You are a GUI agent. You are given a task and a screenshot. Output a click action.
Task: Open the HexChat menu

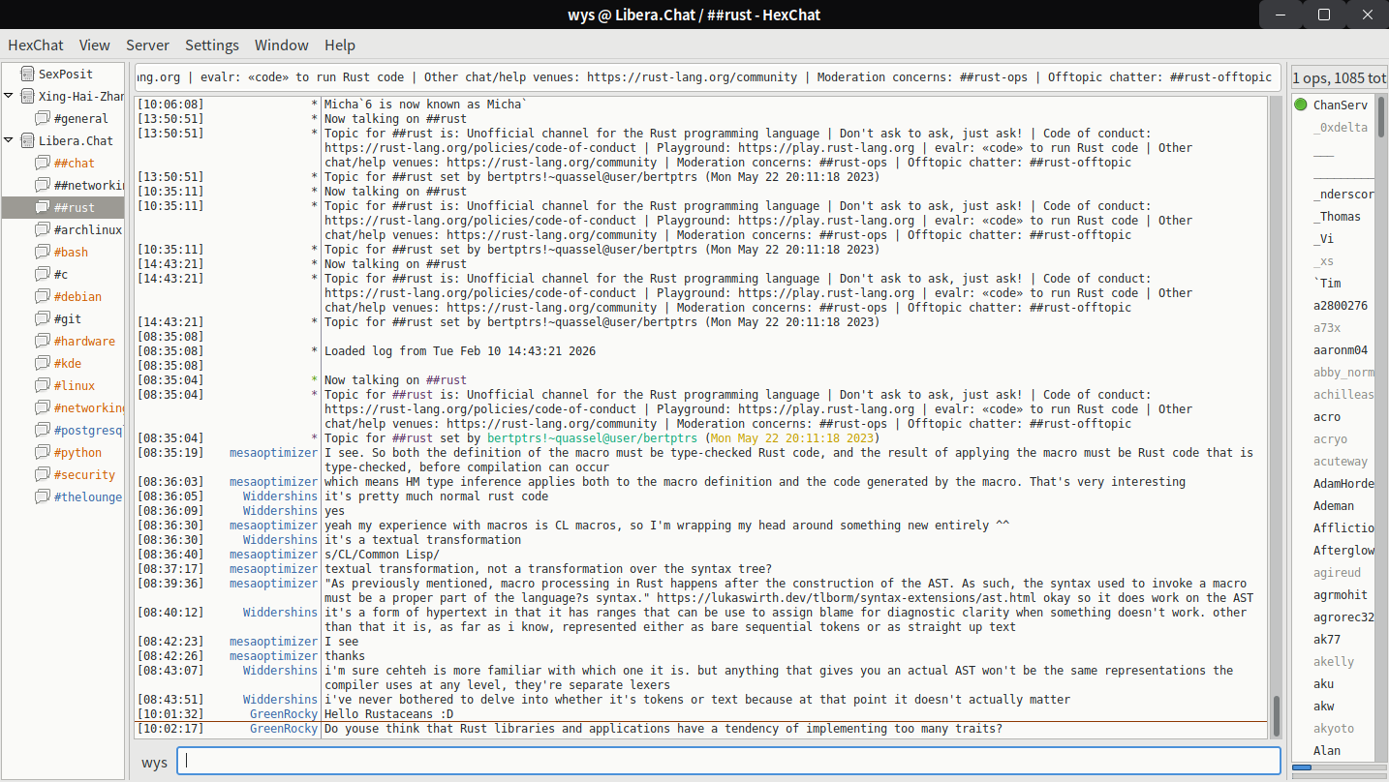[x=36, y=45]
